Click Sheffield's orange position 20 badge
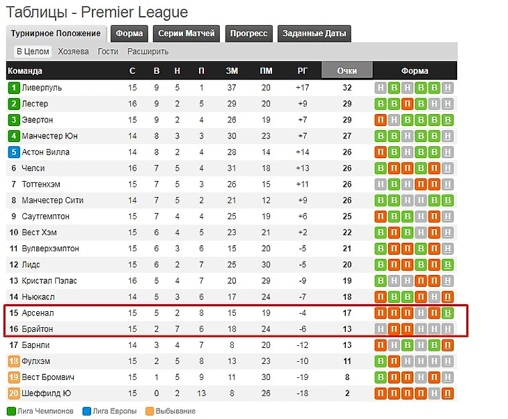This screenshot has height=419, width=508. click(x=13, y=393)
